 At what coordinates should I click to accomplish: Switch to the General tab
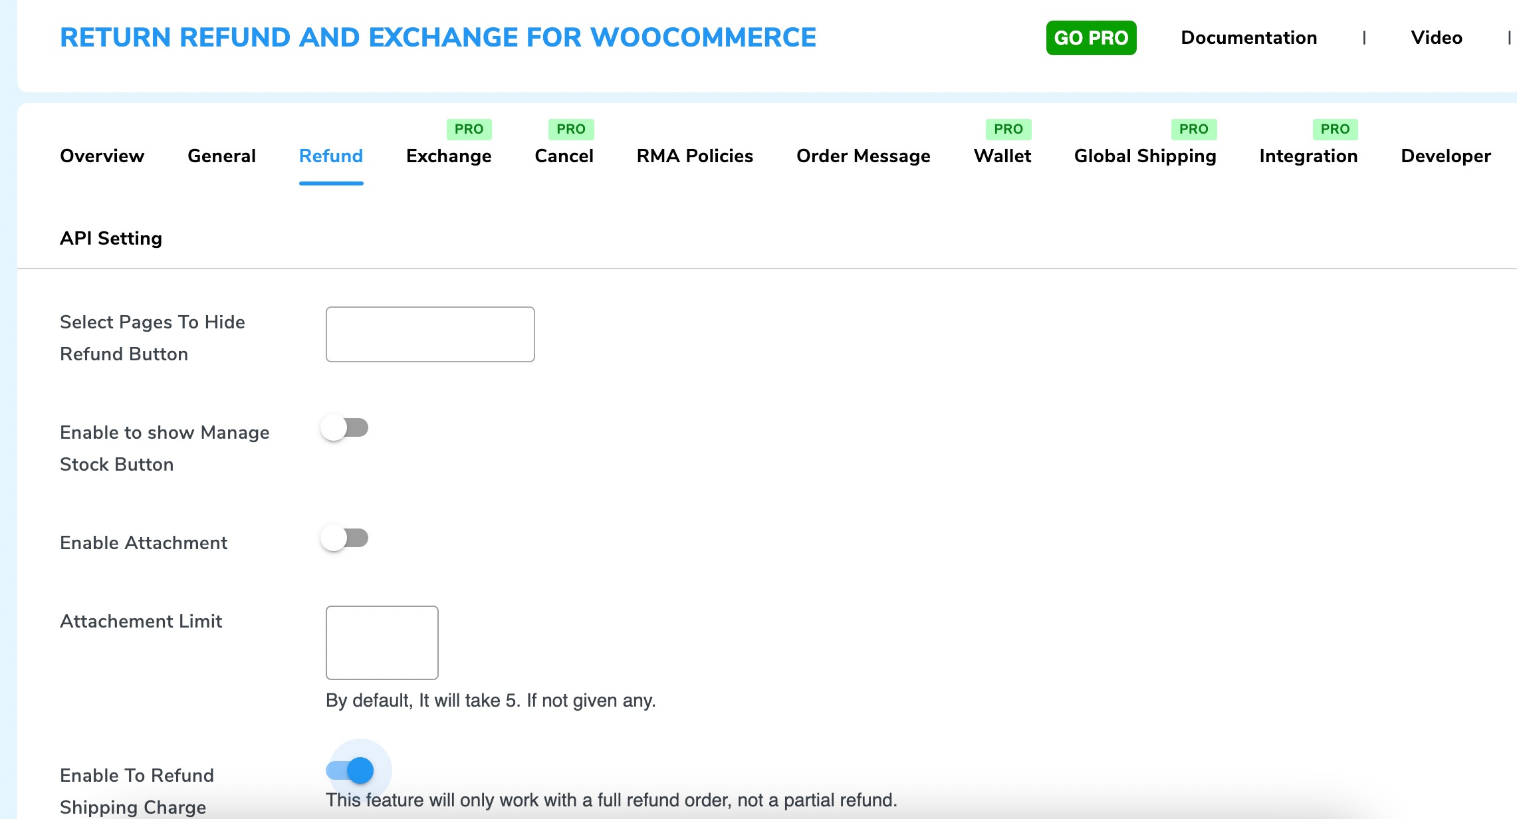pos(221,156)
